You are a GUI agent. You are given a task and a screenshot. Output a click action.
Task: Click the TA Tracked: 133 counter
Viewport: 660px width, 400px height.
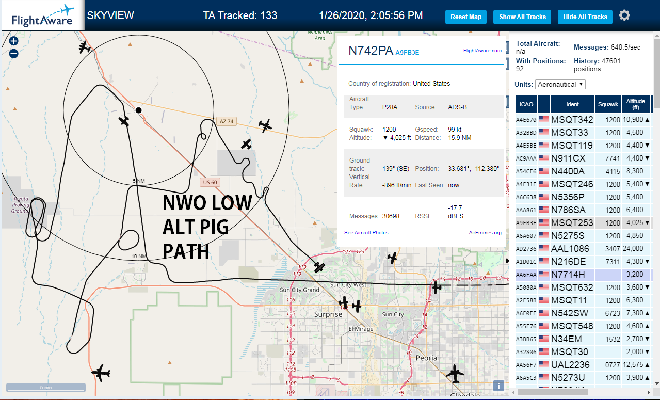tap(240, 15)
